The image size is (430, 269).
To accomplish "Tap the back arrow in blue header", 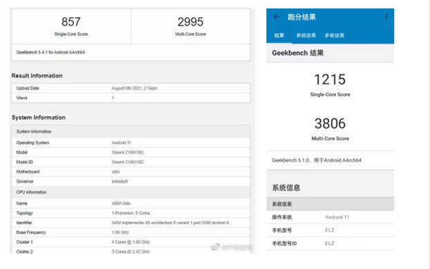I will [276, 17].
